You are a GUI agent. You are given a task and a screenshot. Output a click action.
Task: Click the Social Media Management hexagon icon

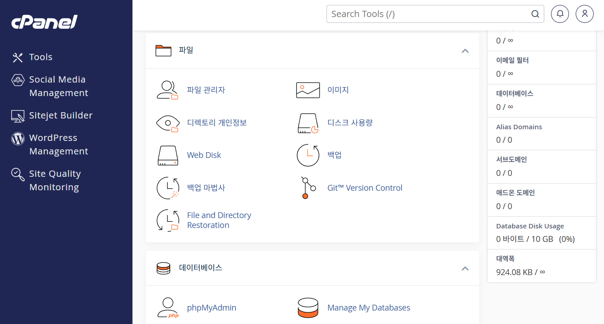tap(18, 80)
